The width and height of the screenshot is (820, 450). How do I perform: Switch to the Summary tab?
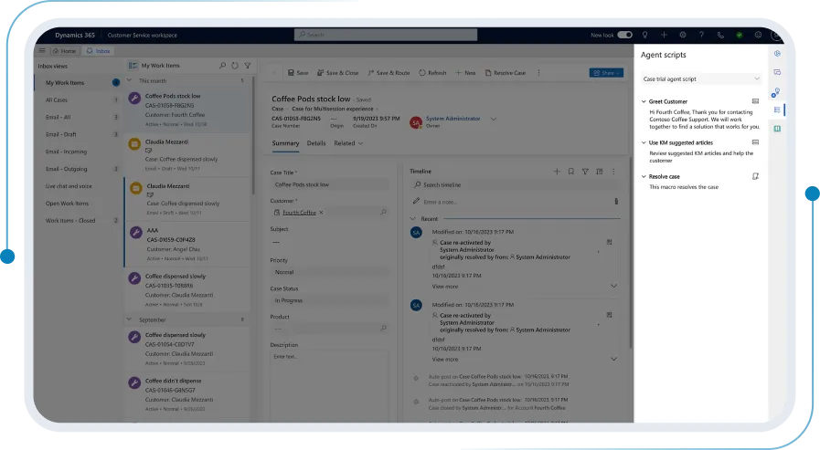pos(285,143)
